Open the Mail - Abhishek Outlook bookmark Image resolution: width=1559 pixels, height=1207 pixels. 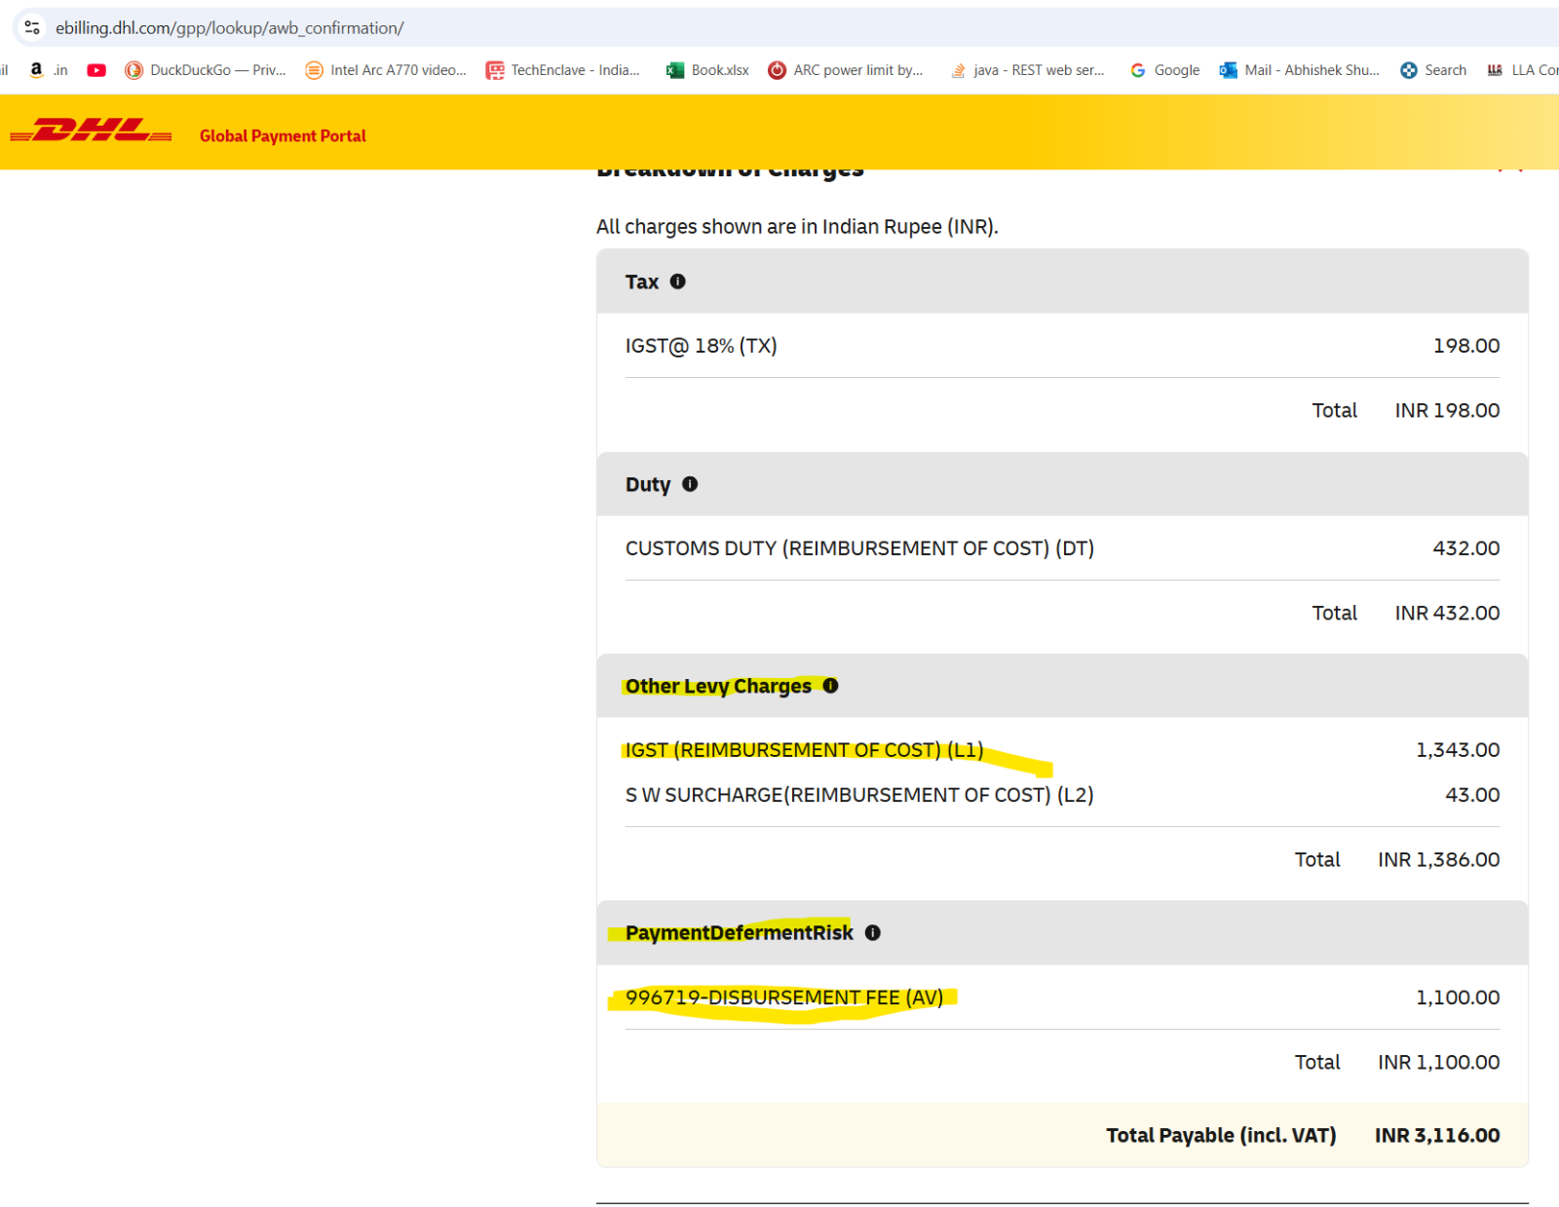(1300, 70)
